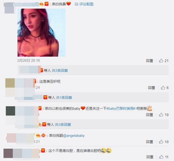This screenshot has height=161, width=174.
Task: Click 回复 on the 表白以前也很美的baby comment
Action: (149, 115)
